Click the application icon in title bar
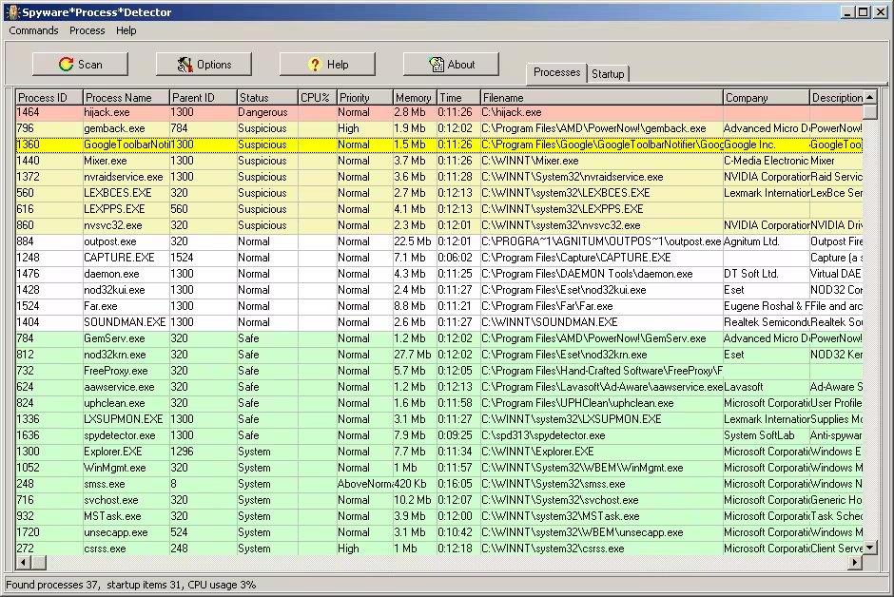The image size is (894, 597). coord(11,11)
